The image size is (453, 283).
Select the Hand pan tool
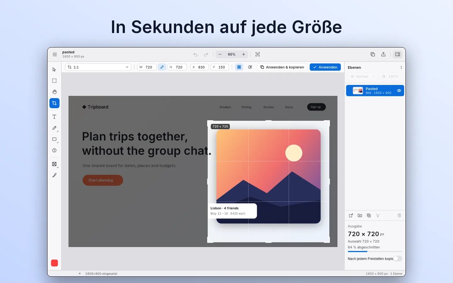(x=54, y=92)
